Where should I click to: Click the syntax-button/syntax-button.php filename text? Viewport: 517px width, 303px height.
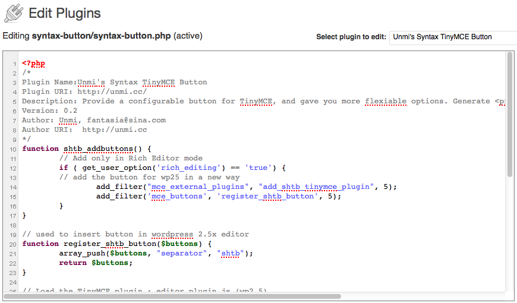(x=101, y=36)
